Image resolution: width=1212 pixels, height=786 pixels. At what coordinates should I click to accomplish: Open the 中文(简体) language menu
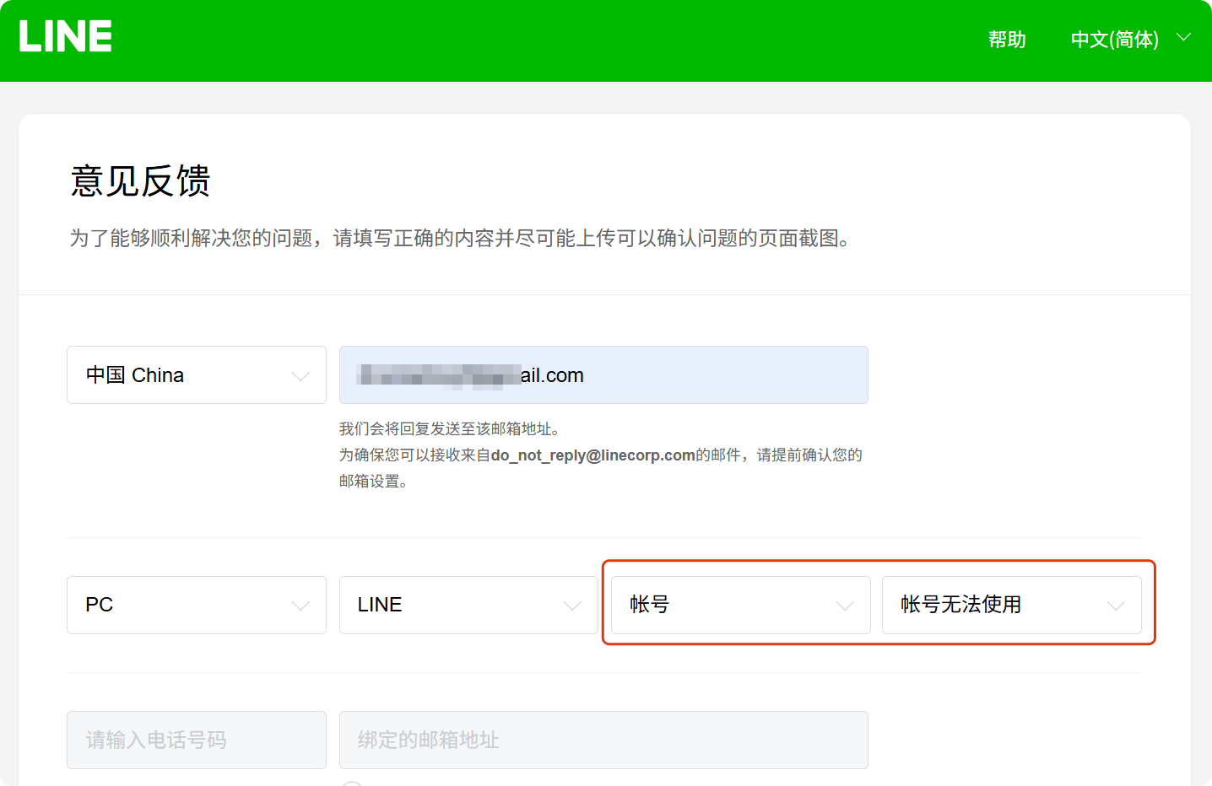(1115, 40)
